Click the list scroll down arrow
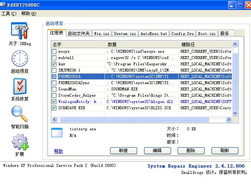Screen dimensions: 251x189 tap(235, 113)
